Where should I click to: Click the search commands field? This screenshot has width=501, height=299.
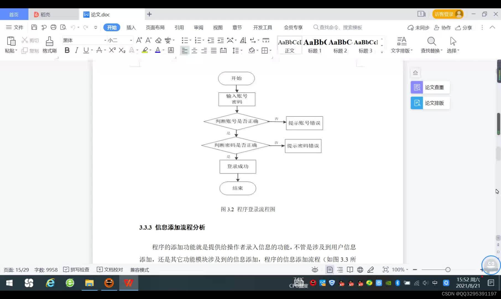tap(338, 27)
